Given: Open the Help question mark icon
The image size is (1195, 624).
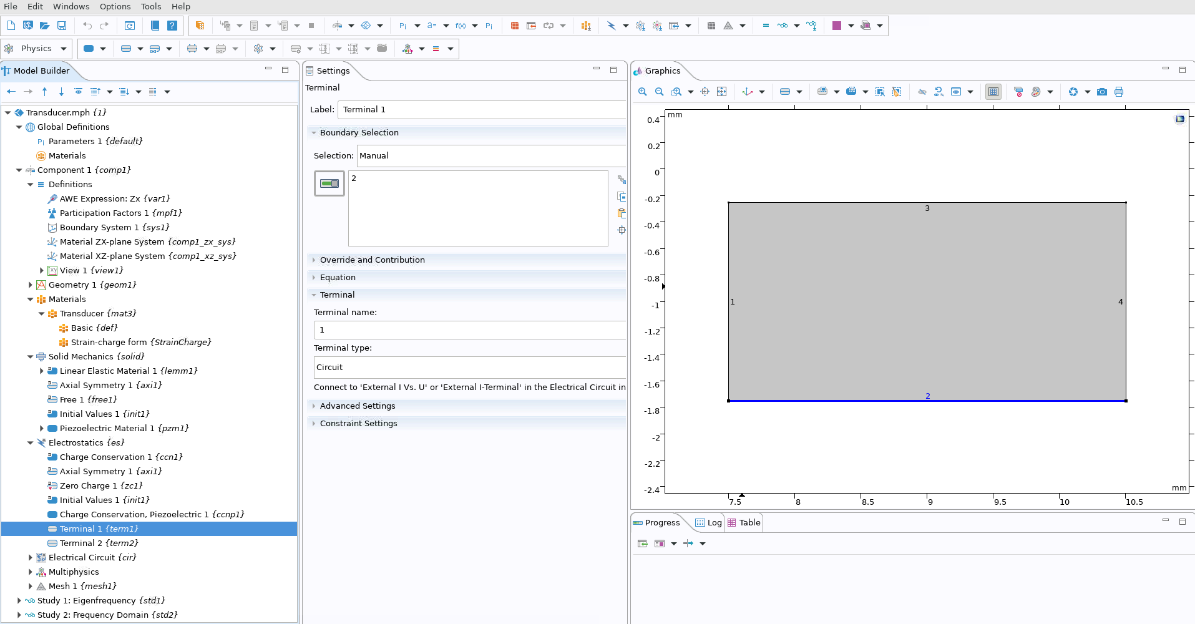Looking at the screenshot, I should (x=172, y=26).
